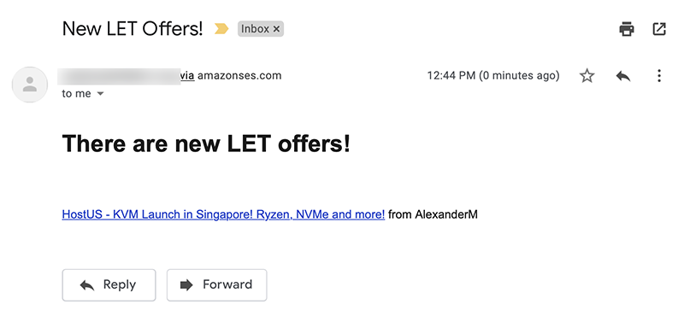Open the three-dot More options menu
Image resolution: width=684 pixels, height=316 pixels.
659,76
